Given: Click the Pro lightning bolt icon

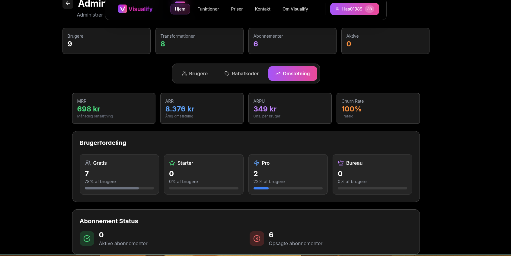Looking at the screenshot, I should tap(257, 163).
